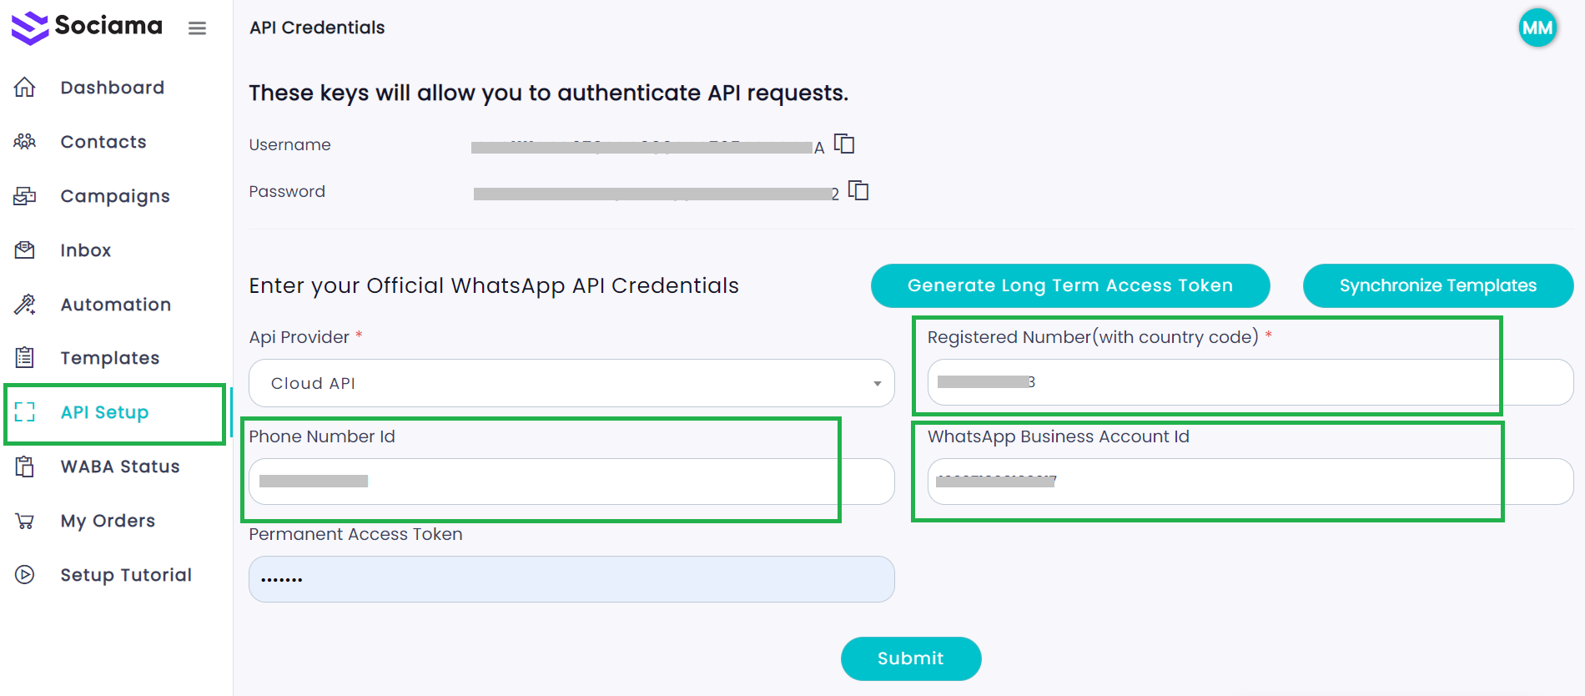Viewport: 1585px width, 696px height.
Task: Copy the Password using its copy icon
Action: click(x=858, y=191)
